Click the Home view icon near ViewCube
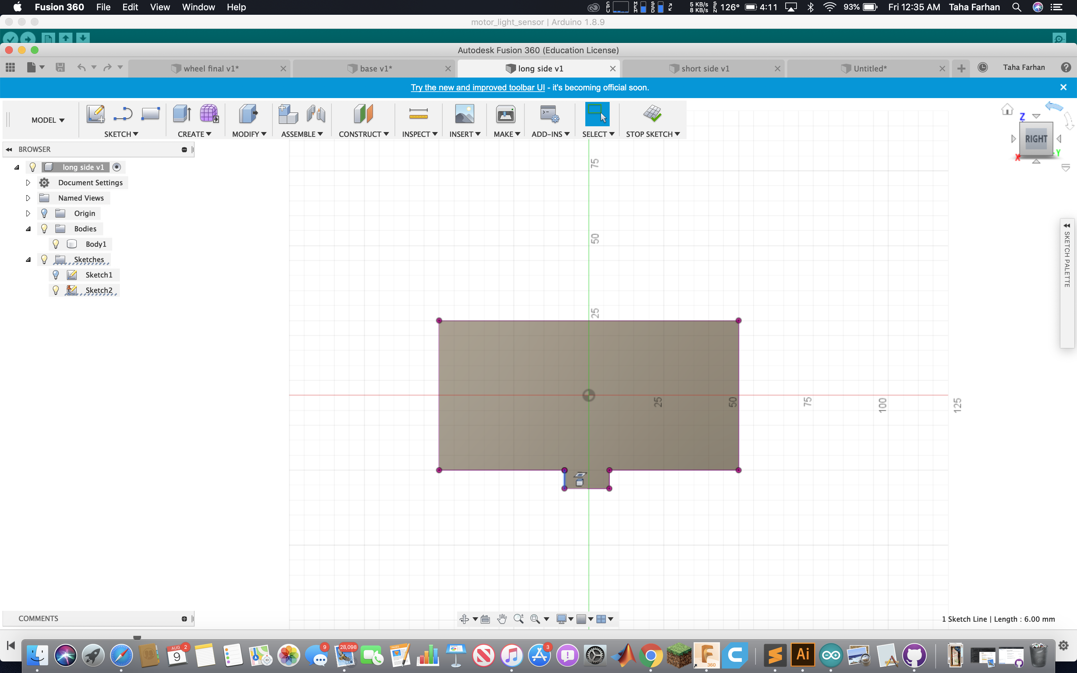This screenshot has height=673, width=1077. (1007, 110)
